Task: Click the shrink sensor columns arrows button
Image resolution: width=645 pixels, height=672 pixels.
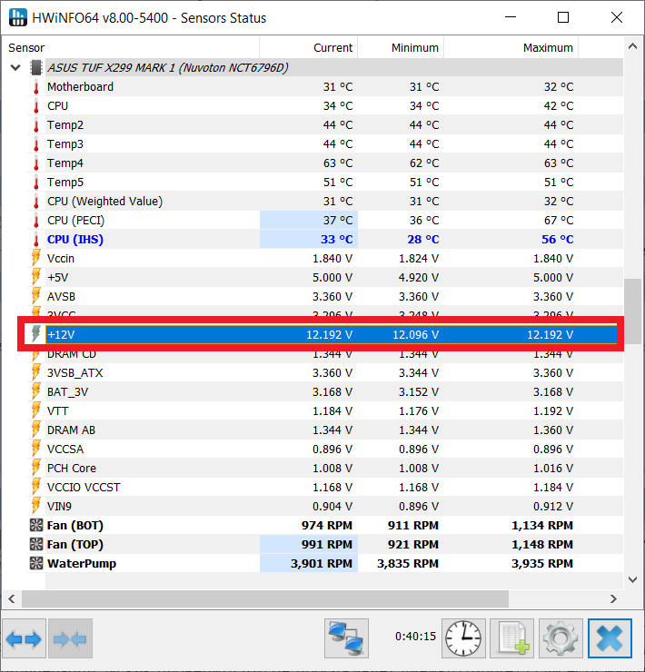Action: pos(70,638)
